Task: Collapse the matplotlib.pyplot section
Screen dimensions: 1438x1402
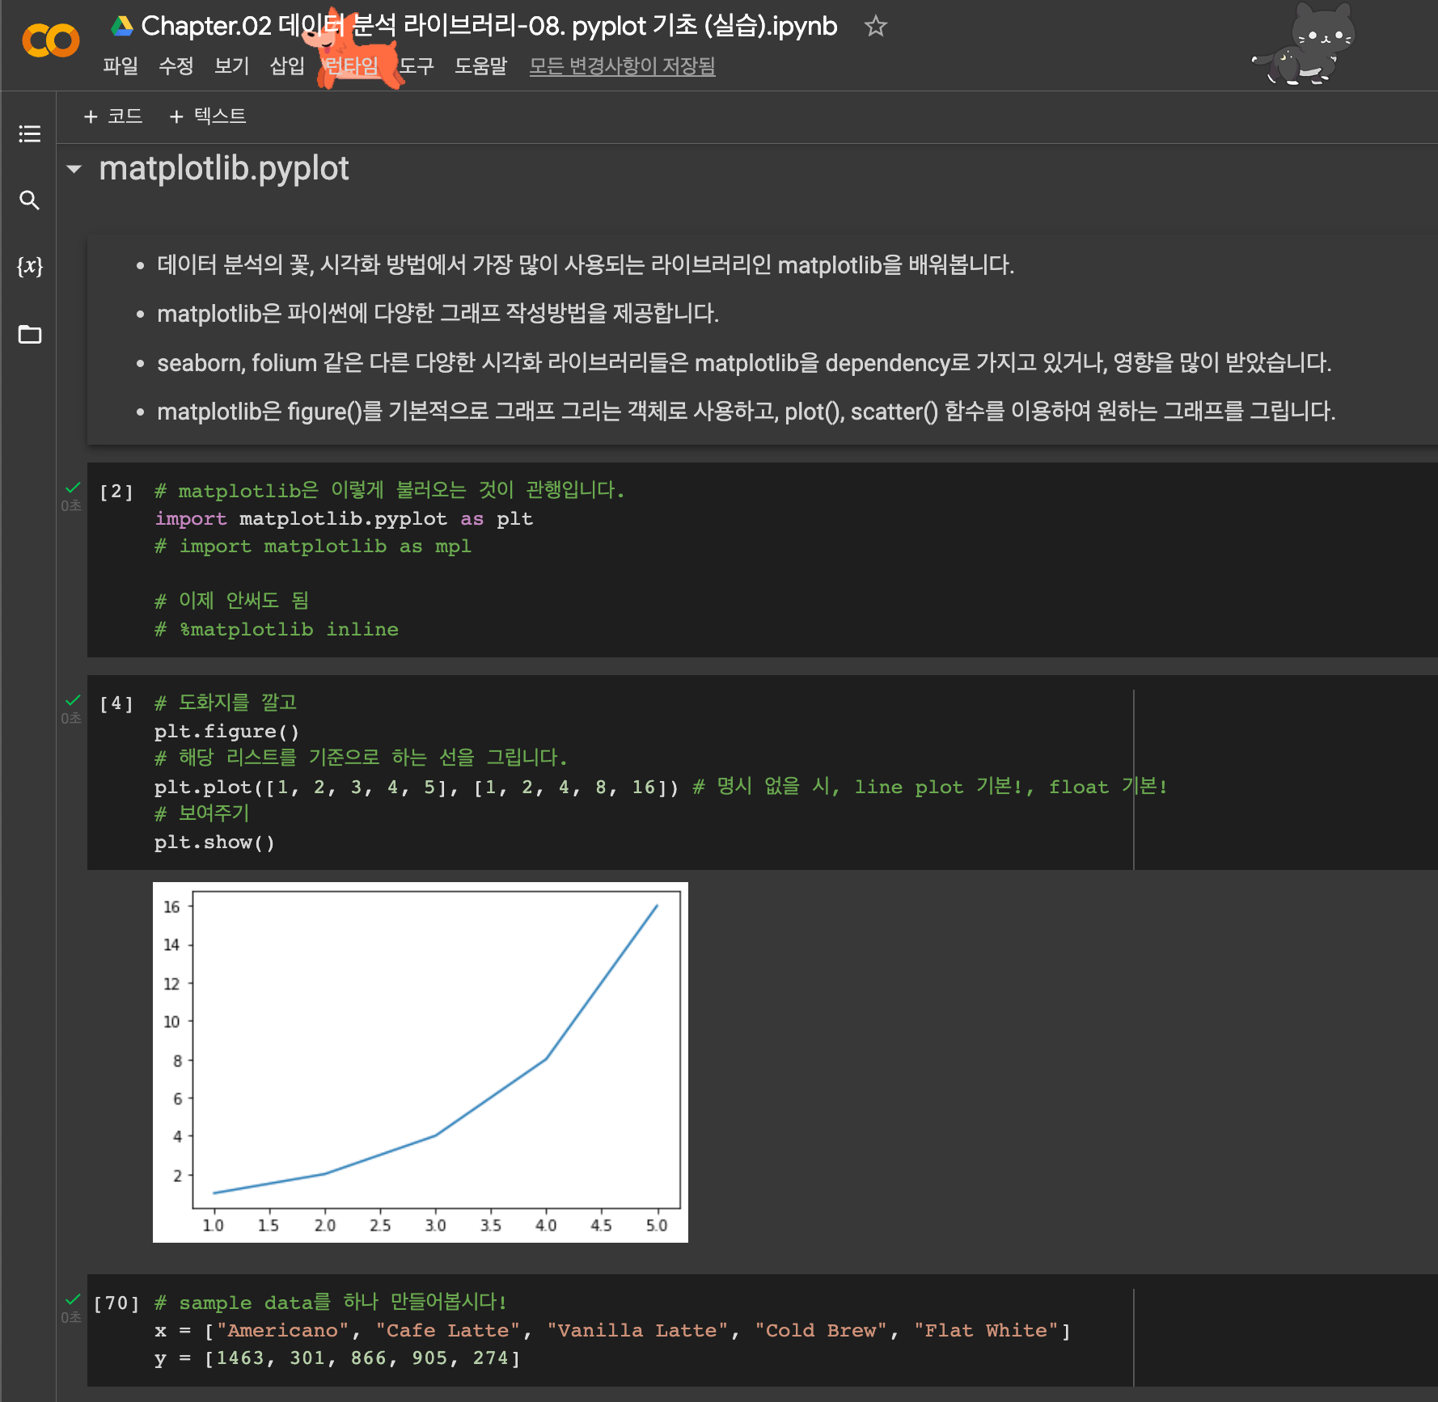Action: [74, 169]
